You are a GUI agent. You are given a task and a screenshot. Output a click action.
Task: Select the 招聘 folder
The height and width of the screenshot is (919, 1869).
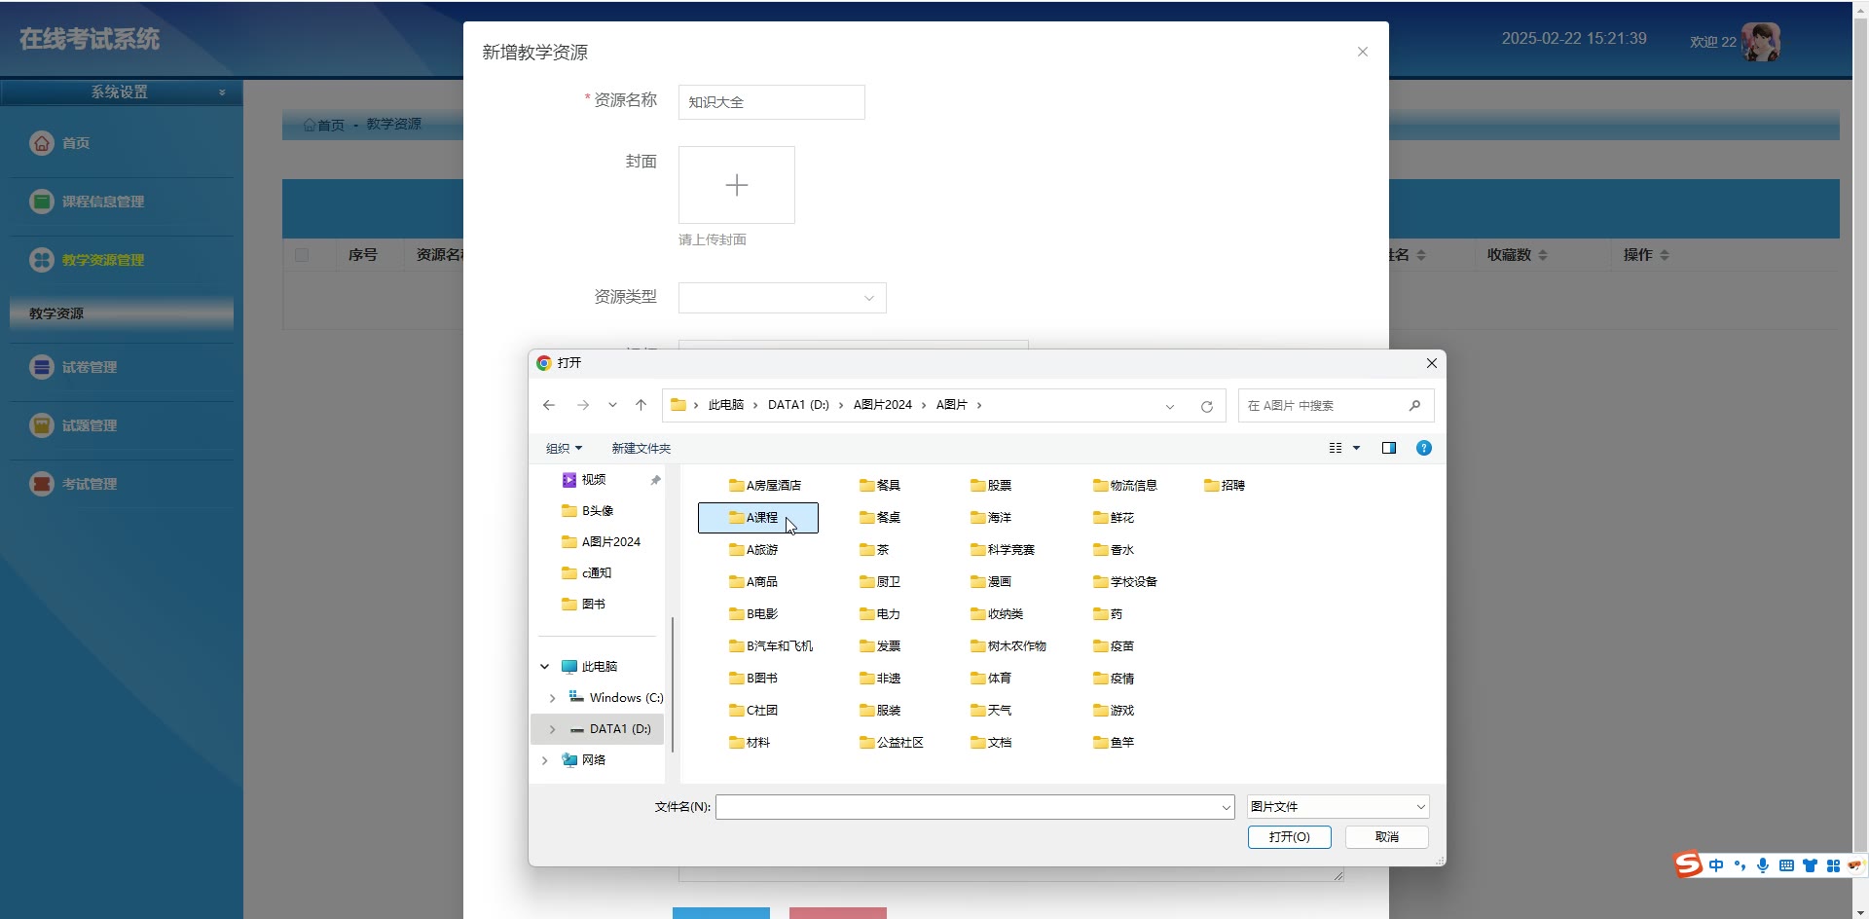[1225, 485]
